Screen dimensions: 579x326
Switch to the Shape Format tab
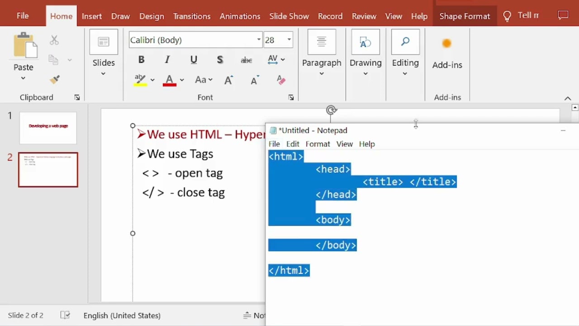pyautogui.click(x=465, y=16)
